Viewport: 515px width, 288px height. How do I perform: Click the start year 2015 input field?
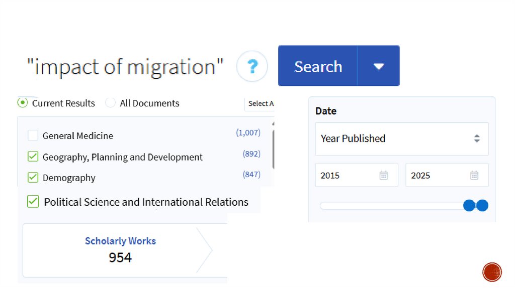pyautogui.click(x=347, y=175)
